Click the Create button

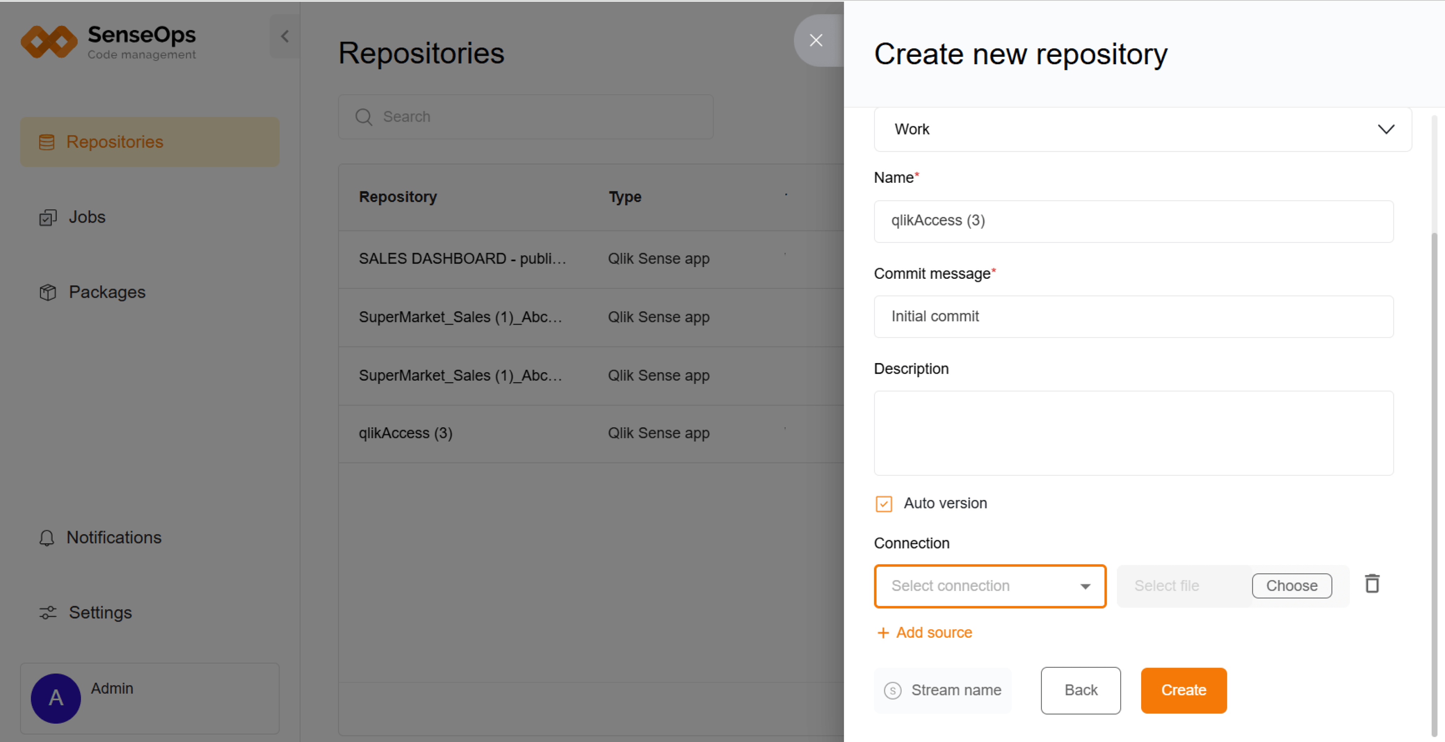pyautogui.click(x=1184, y=690)
